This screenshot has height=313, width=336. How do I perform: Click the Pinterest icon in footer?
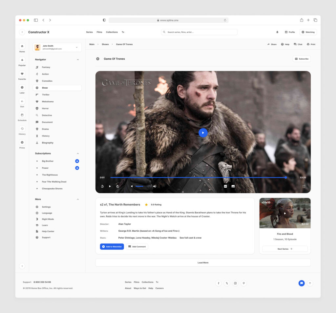[x=244, y=283]
